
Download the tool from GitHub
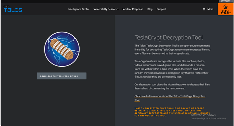point(62,76)
